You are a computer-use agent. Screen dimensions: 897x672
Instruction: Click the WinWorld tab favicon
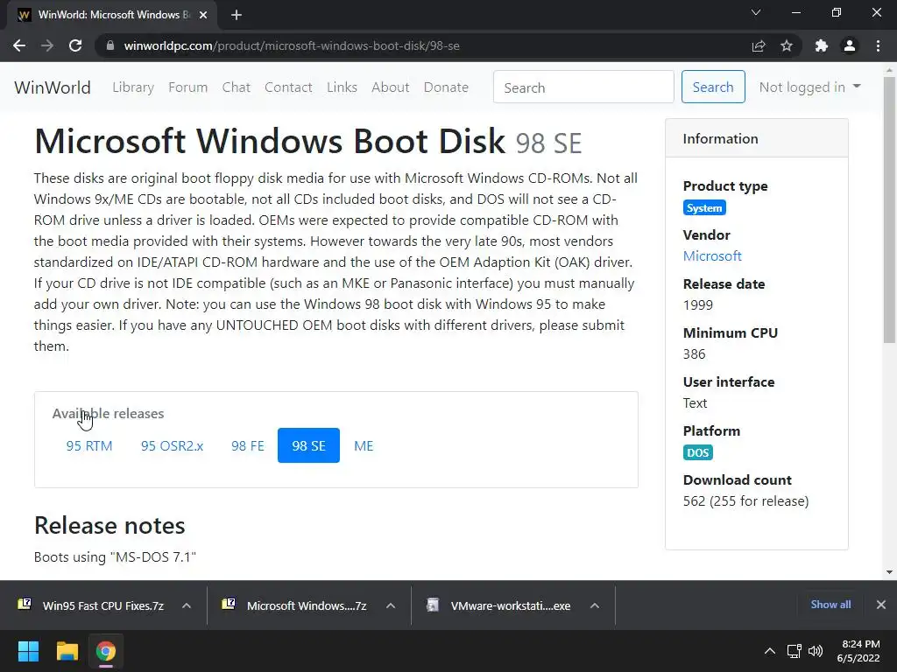(x=24, y=15)
